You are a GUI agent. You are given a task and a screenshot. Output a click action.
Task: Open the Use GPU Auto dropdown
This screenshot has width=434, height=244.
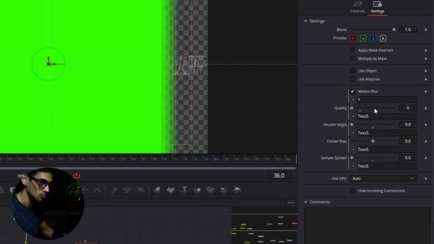tap(384, 178)
